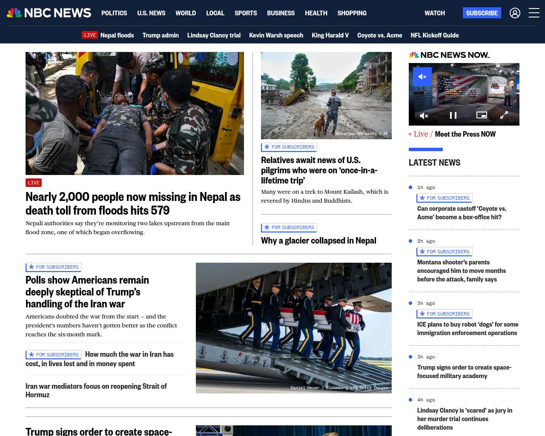Open the Politics section

click(x=114, y=13)
